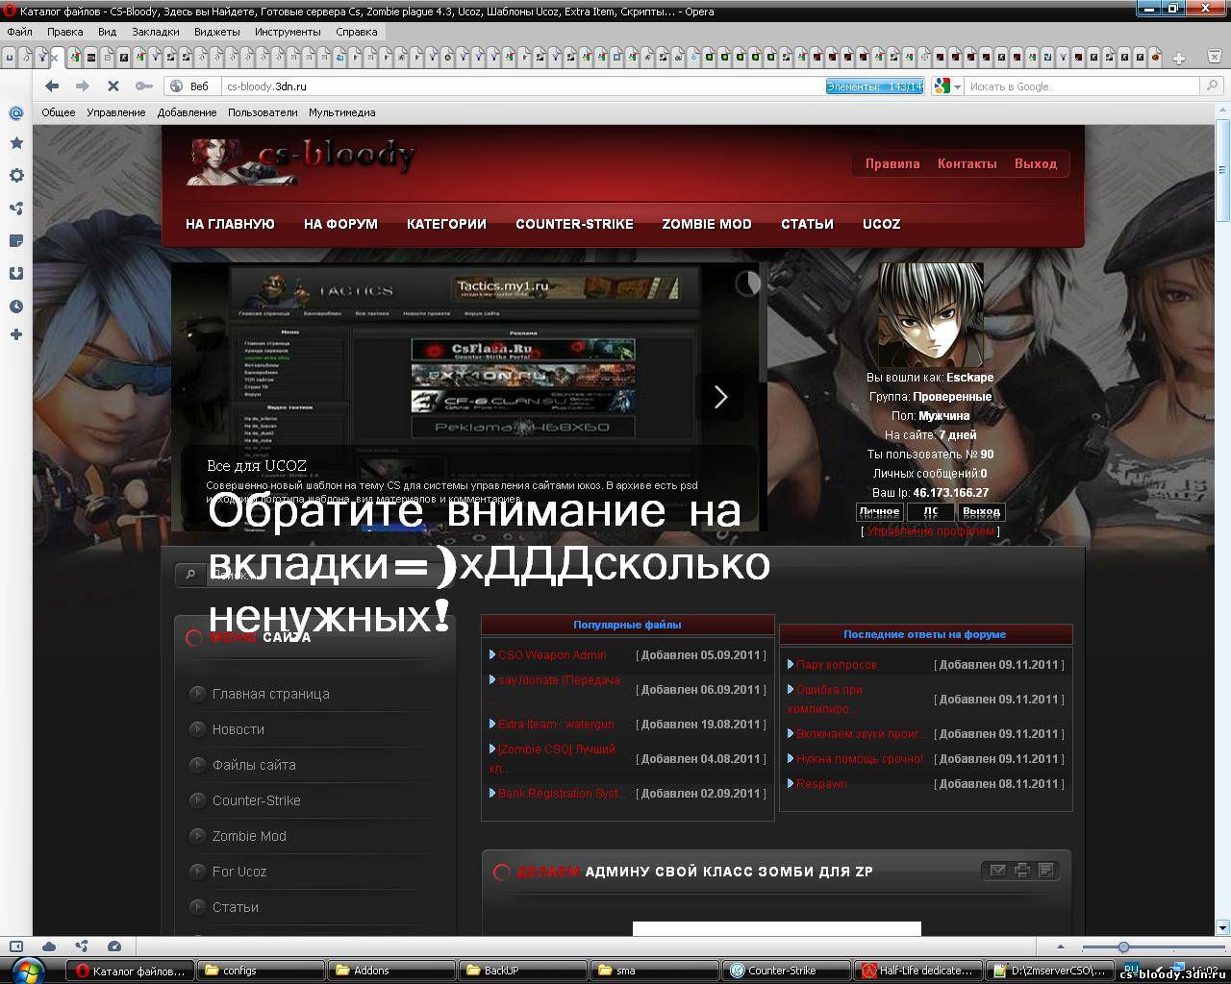The width and height of the screenshot is (1231, 984).
Task: Open the Добавление admin bar menu
Action: (x=187, y=112)
